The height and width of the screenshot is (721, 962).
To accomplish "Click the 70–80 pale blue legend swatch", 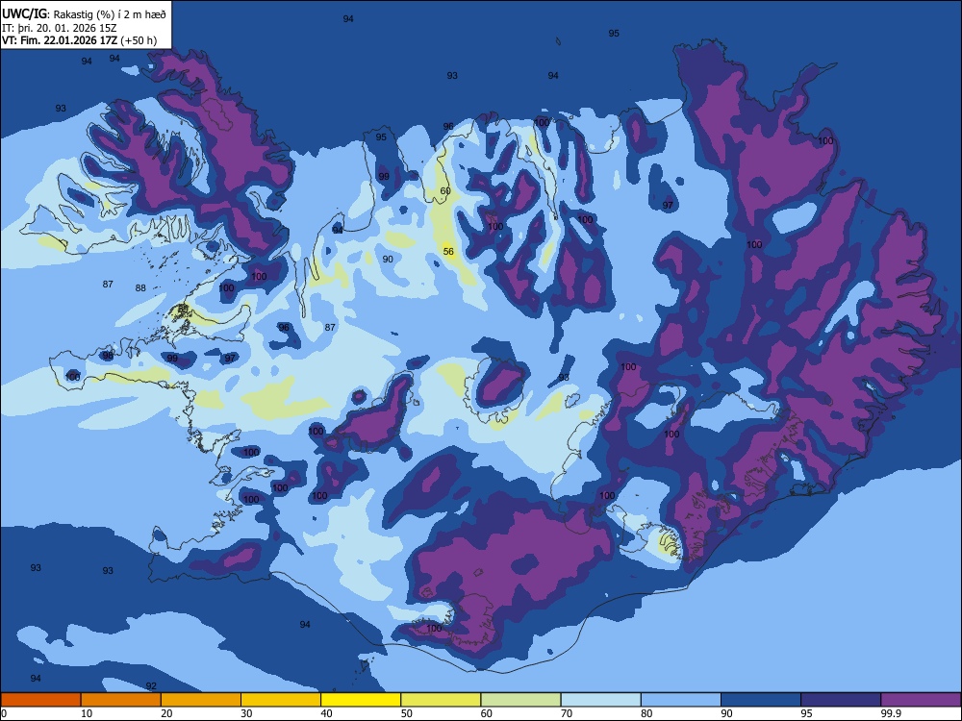I will tap(600, 700).
